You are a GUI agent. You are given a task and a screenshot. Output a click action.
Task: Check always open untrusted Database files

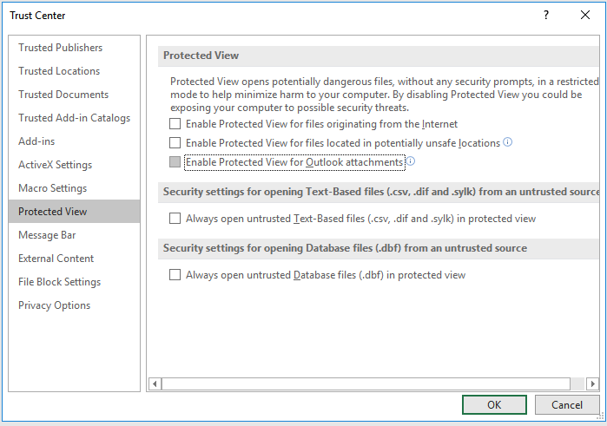175,275
